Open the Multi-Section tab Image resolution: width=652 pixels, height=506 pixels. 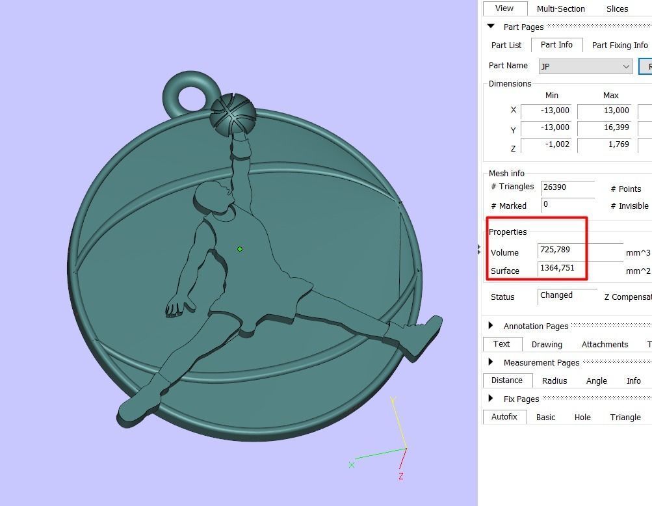[560, 8]
